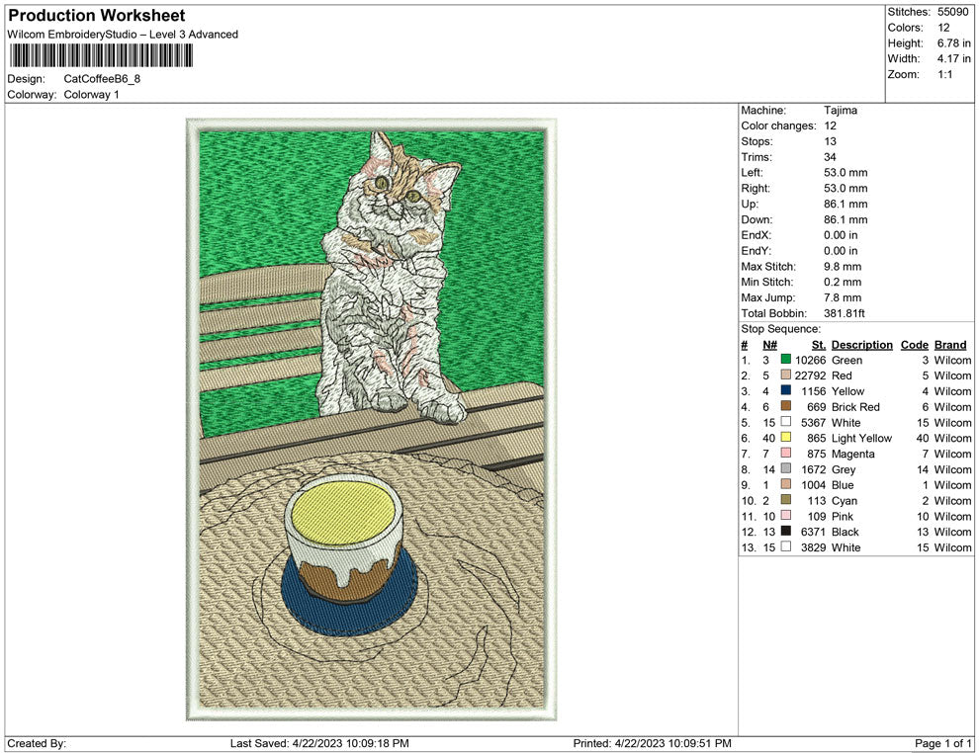
Task: Click the St. column header
Action: [x=818, y=344]
